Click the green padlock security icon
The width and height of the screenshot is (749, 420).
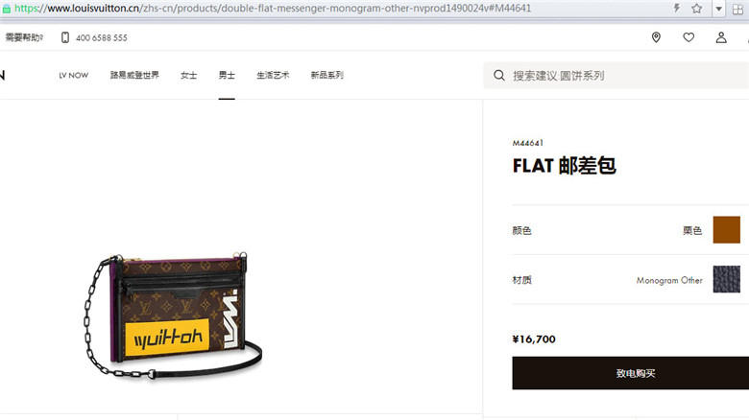pyautogui.click(x=6, y=9)
